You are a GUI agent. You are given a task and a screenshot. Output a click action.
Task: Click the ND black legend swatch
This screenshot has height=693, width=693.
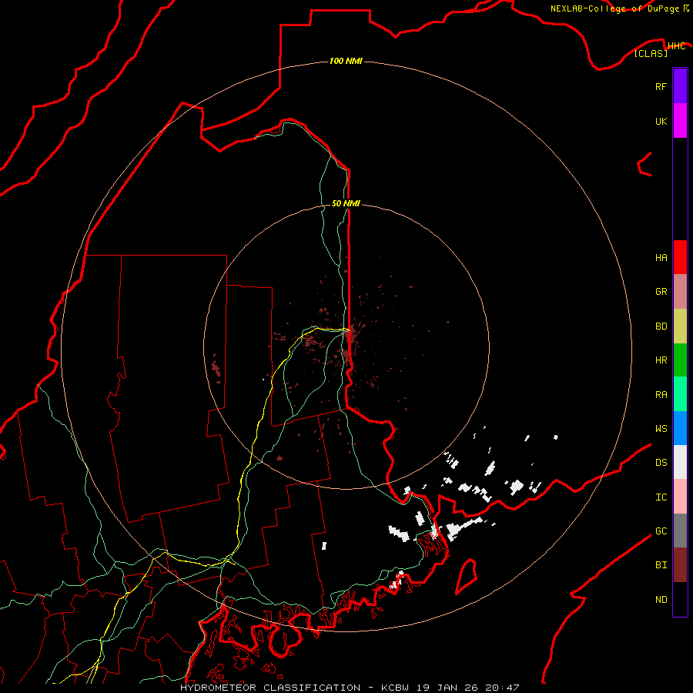(x=680, y=599)
